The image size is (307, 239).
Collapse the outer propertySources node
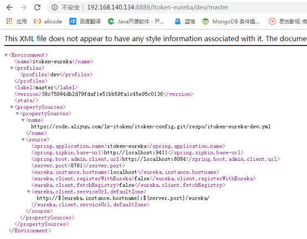point(12,107)
